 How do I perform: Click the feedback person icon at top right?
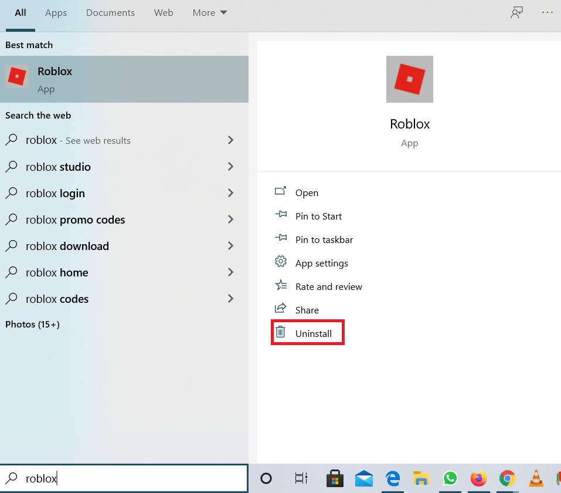coord(516,13)
